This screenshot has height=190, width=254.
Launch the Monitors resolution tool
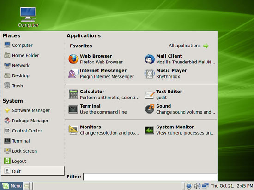coord(73,130)
